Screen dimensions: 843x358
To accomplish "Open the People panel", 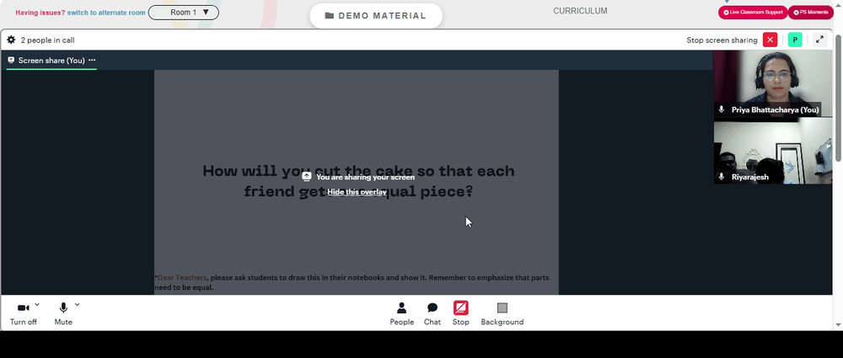I will click(x=401, y=314).
